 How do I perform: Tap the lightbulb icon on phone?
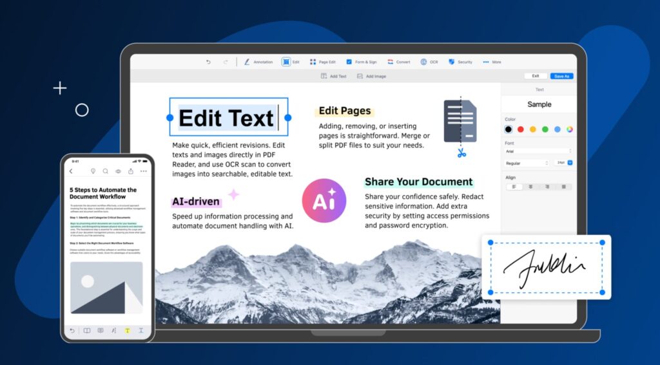click(93, 171)
